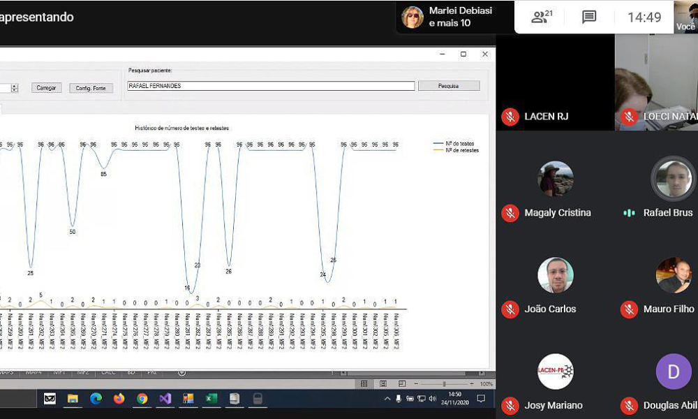Open File Explorer from the taskbar
The image size is (698, 419).
73,399
